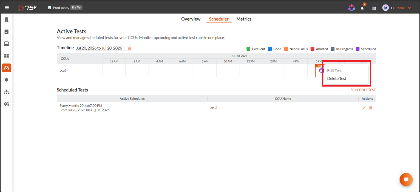This screenshot has width=420, height=192.
Task: Choose Delete Test from context menu
Action: point(337,79)
